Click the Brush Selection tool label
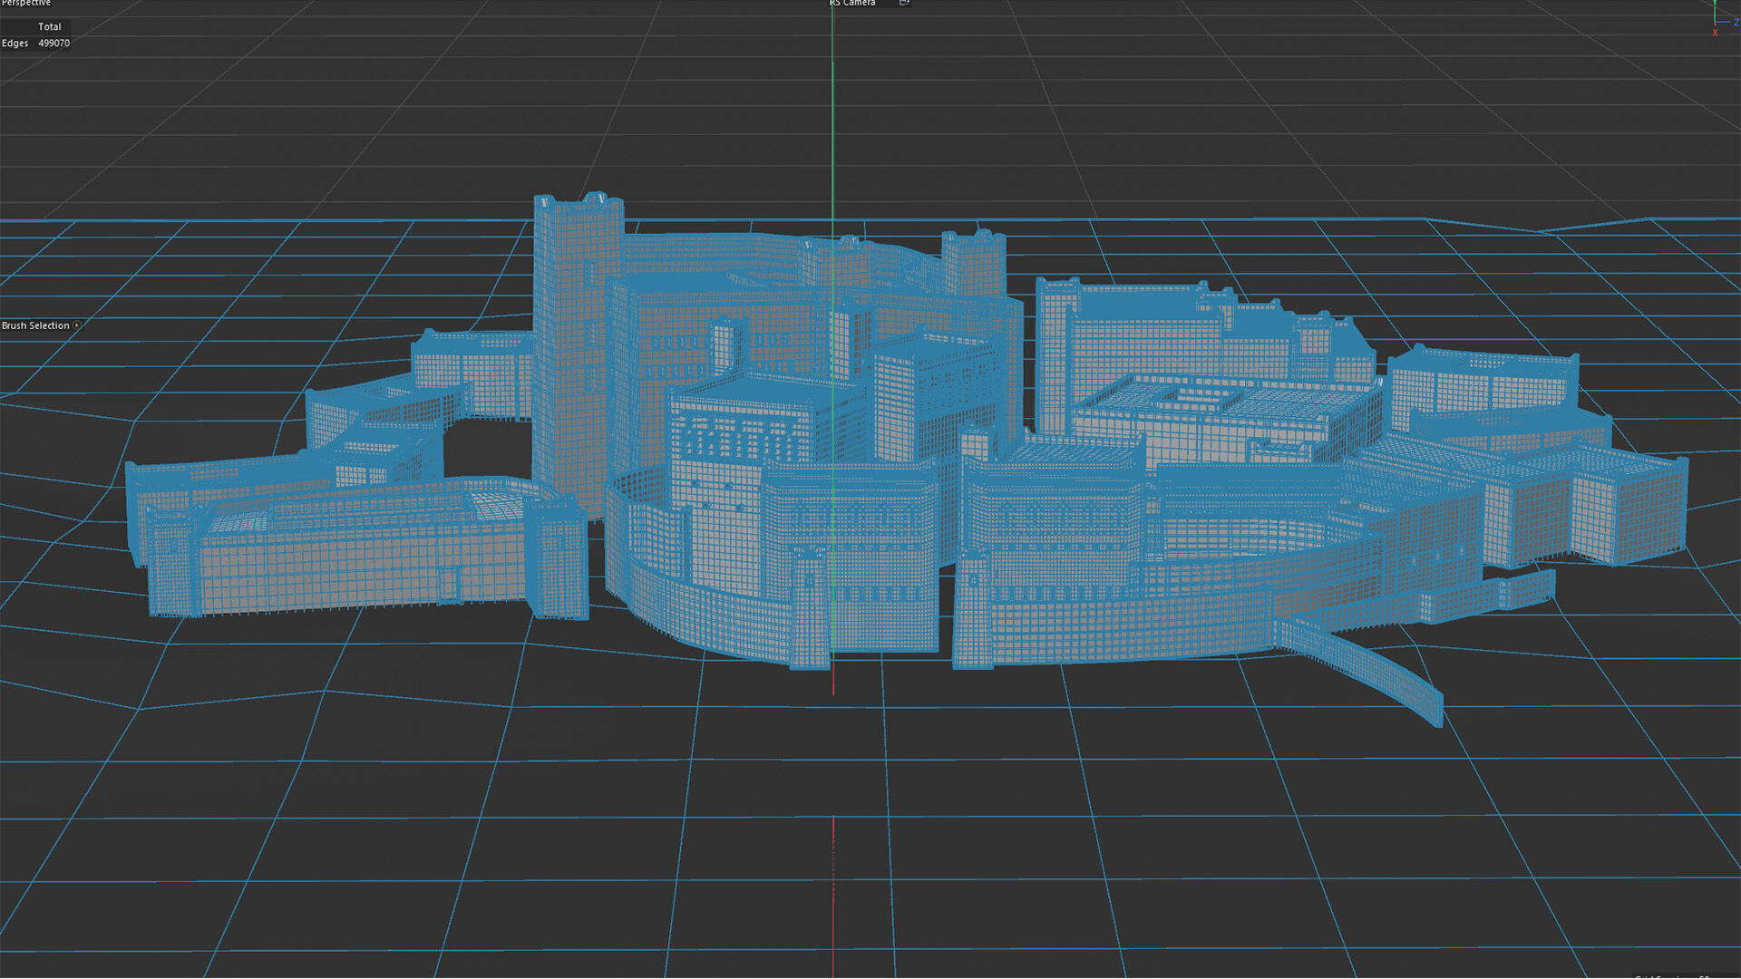 [x=35, y=325]
